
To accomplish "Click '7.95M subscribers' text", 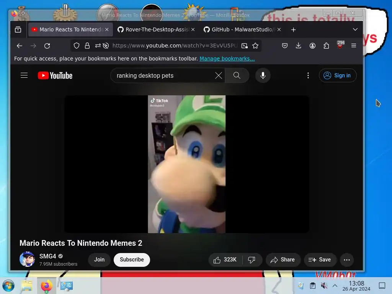I will [x=58, y=264].
